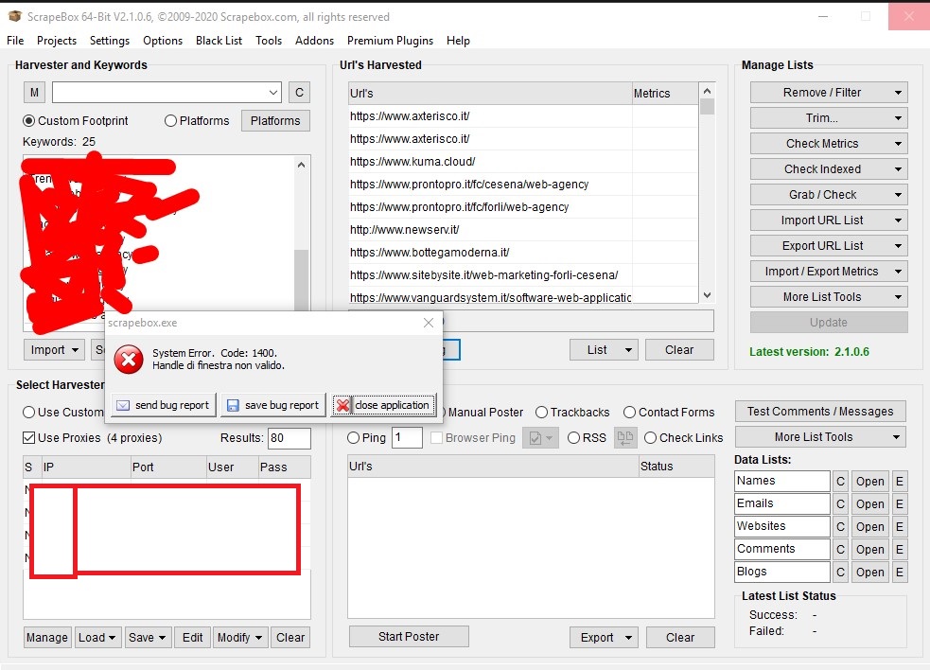Open the Premium Plugins menu
930x670 pixels.
(390, 41)
